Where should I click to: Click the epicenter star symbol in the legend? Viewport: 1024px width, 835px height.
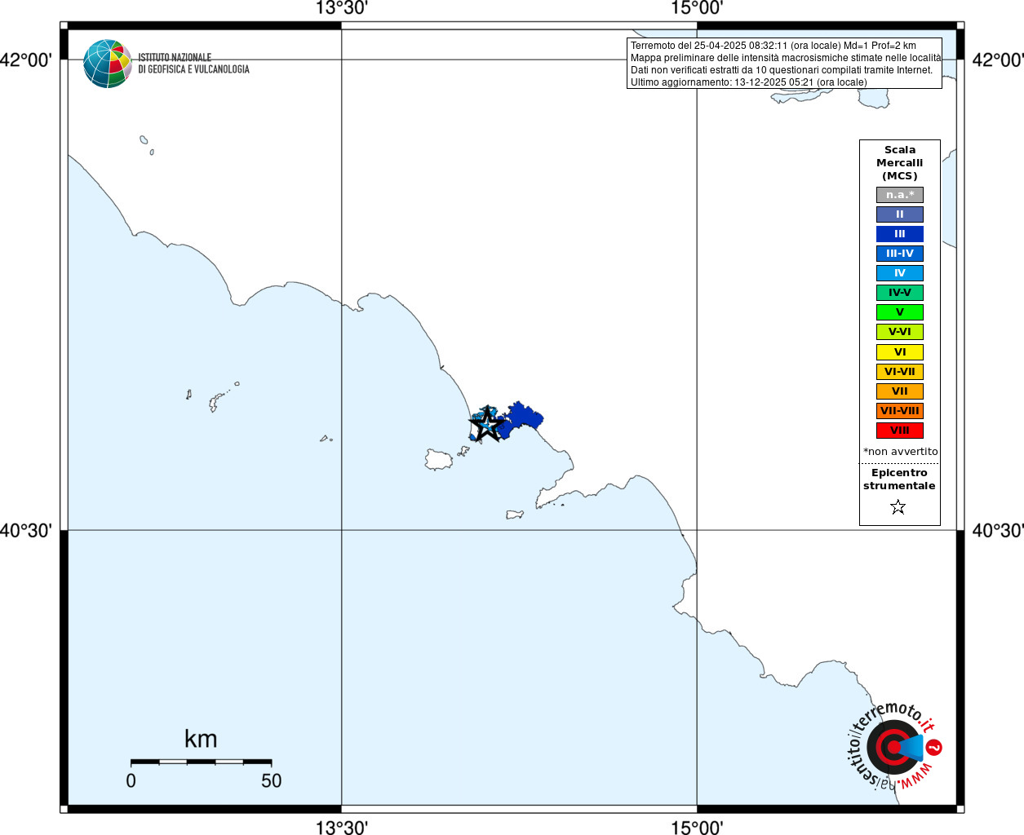coord(898,507)
